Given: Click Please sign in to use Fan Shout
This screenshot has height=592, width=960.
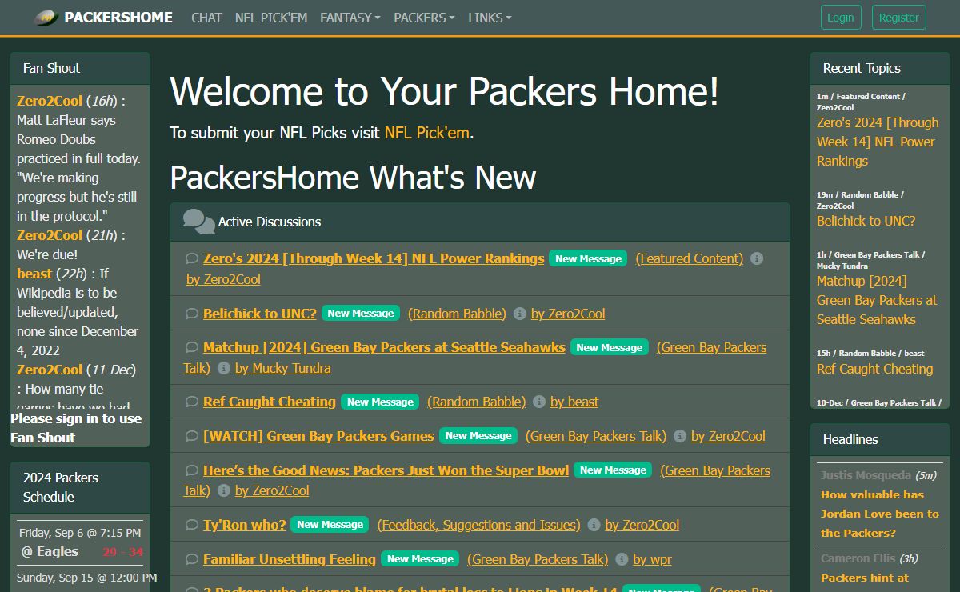Looking at the screenshot, I should point(76,428).
